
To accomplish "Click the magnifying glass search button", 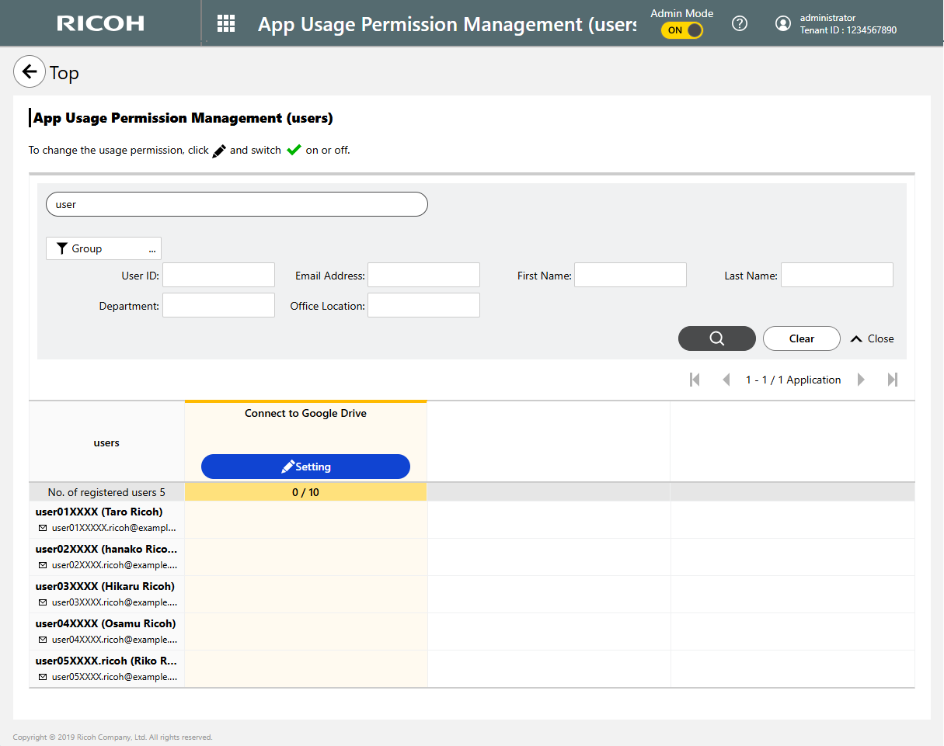I will pyautogui.click(x=716, y=338).
